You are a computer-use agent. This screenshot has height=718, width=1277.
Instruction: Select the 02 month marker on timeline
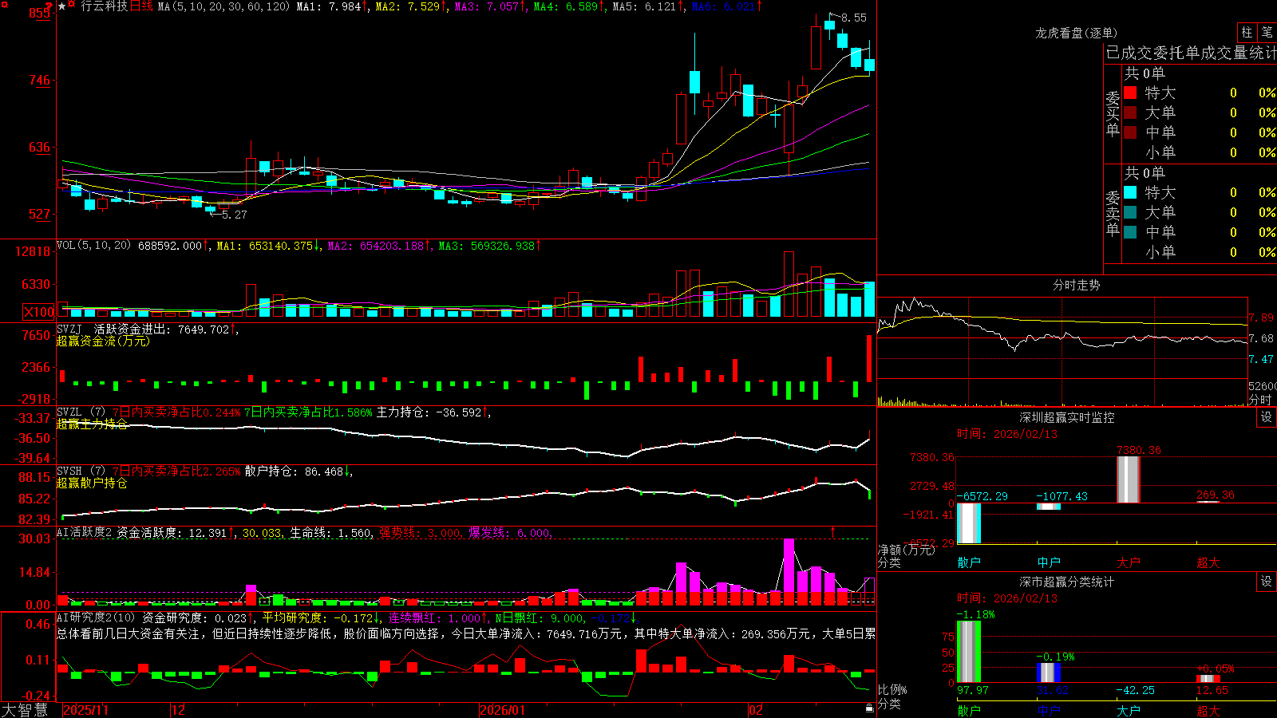pyautogui.click(x=755, y=710)
